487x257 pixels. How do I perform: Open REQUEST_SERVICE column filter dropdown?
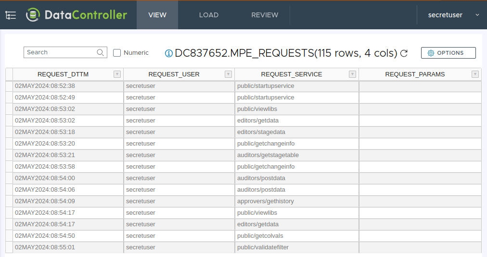[x=352, y=74]
